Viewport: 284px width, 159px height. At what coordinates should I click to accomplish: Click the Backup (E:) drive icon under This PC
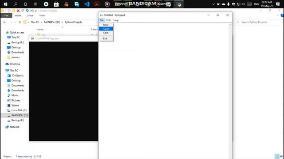point(9,121)
